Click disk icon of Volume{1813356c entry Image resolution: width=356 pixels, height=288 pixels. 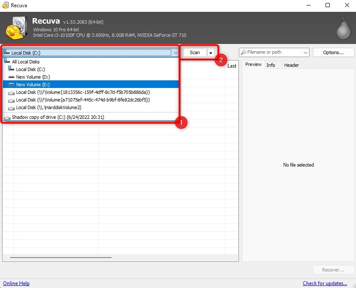(x=11, y=93)
